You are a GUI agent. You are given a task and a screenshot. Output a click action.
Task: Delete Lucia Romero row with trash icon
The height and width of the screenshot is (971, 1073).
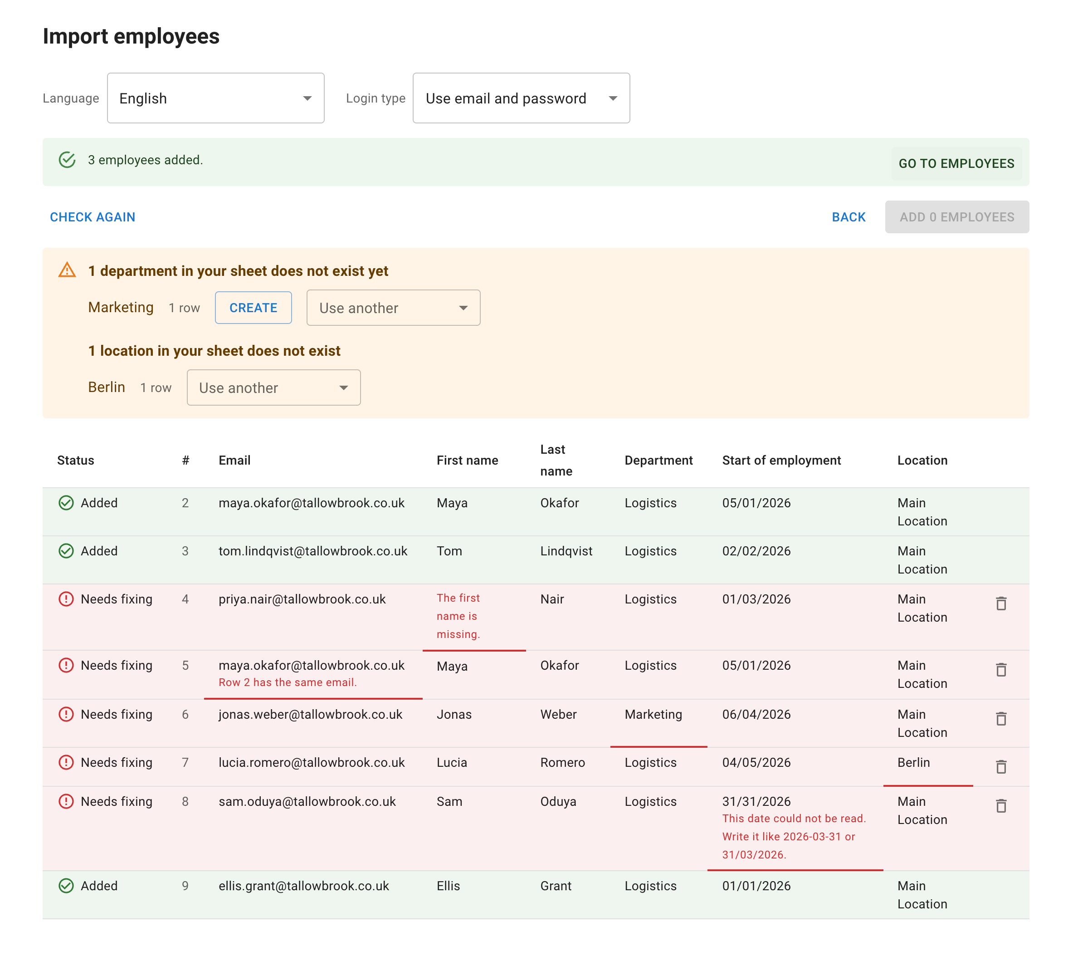[x=1000, y=766]
